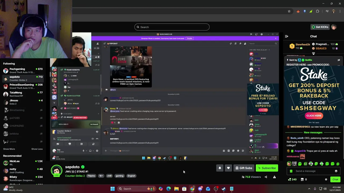Select the gaming tag
The image size is (344, 193).
pyautogui.click(x=120, y=176)
